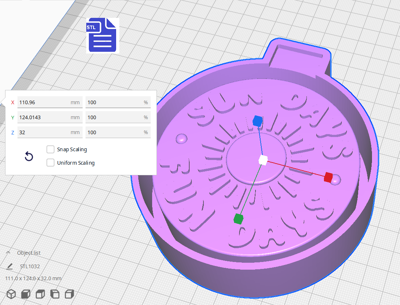Click the reset scale arrow icon
Image resolution: width=400 pixels, height=305 pixels.
[29, 156]
